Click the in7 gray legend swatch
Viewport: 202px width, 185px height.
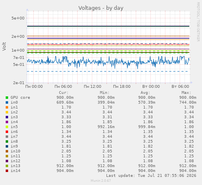tap(7, 137)
